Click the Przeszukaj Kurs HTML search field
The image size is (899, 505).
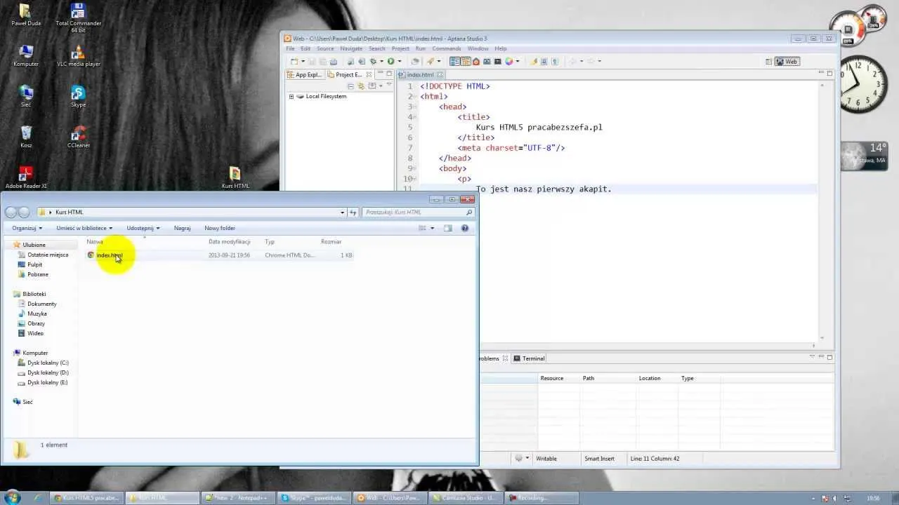(x=414, y=213)
